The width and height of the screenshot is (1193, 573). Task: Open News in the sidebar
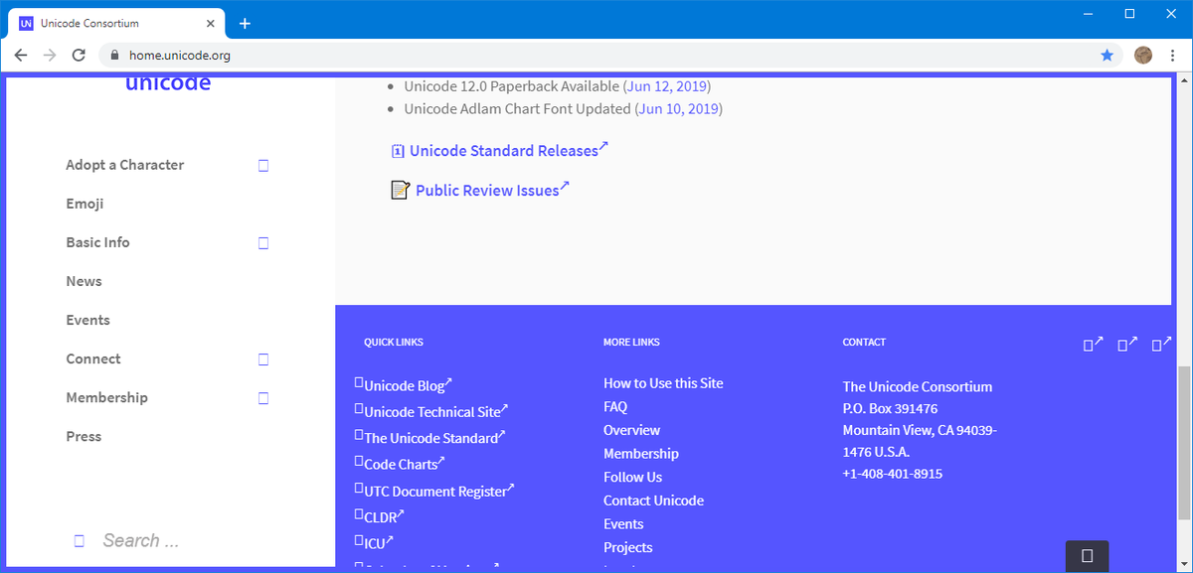click(x=84, y=281)
